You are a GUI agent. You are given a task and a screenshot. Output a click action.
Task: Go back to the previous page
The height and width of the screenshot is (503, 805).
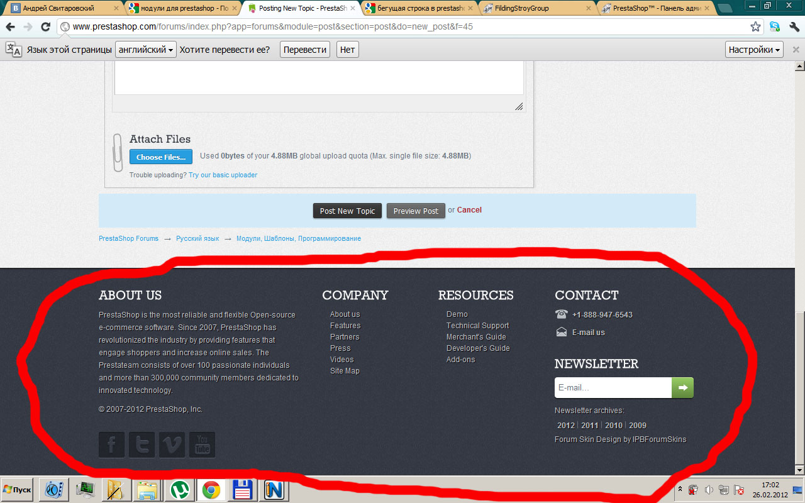(x=11, y=27)
